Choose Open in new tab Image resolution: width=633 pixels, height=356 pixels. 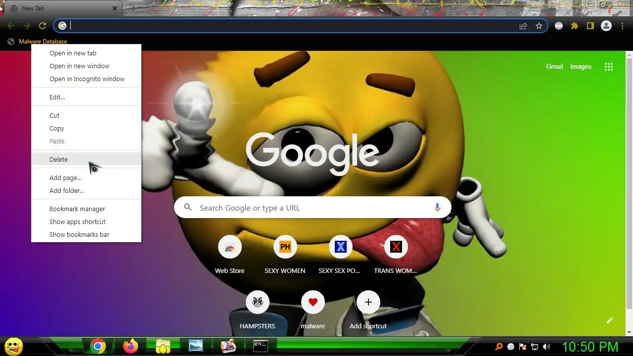[x=87, y=53]
